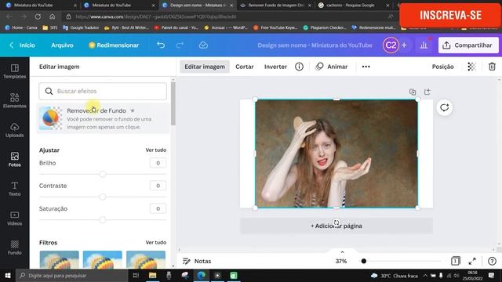502x282 pixels.
Task: Switch to the cachorro Pesquisa Google tab
Action: [x=355, y=5]
